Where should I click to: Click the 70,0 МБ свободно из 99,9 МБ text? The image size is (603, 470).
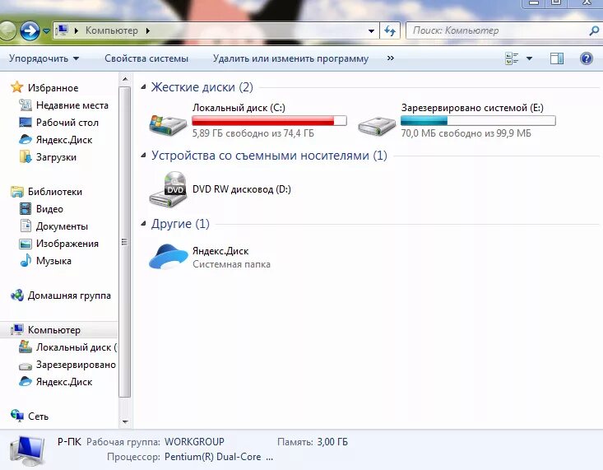466,133
